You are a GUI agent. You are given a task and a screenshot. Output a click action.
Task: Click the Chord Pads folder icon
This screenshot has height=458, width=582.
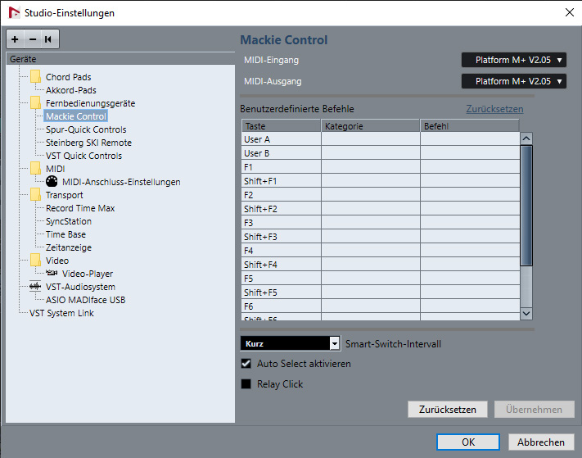coord(35,77)
